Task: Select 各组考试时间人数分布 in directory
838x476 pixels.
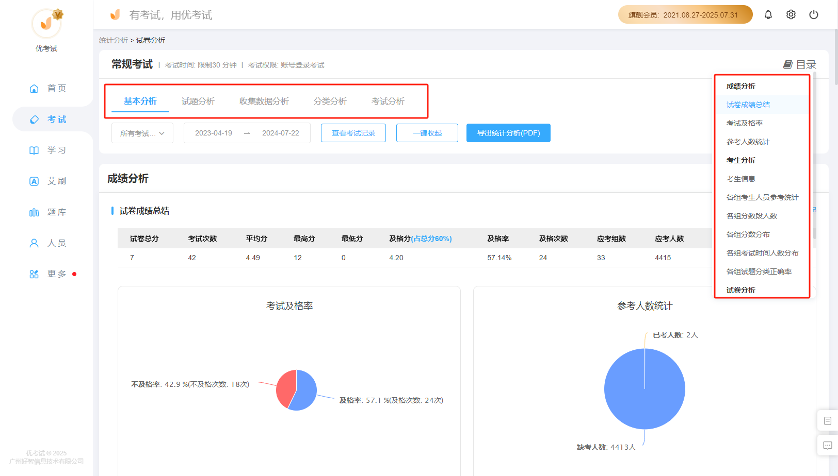Action: click(763, 253)
